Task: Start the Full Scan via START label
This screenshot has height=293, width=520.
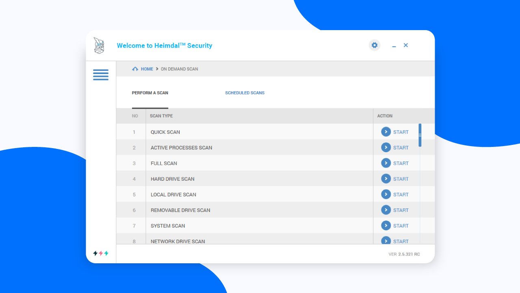Action: pyautogui.click(x=401, y=163)
